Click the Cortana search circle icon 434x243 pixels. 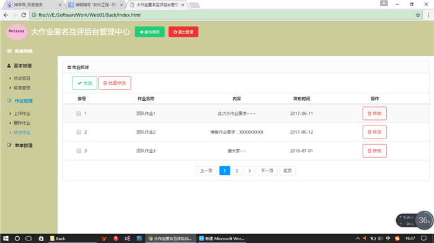point(17,238)
